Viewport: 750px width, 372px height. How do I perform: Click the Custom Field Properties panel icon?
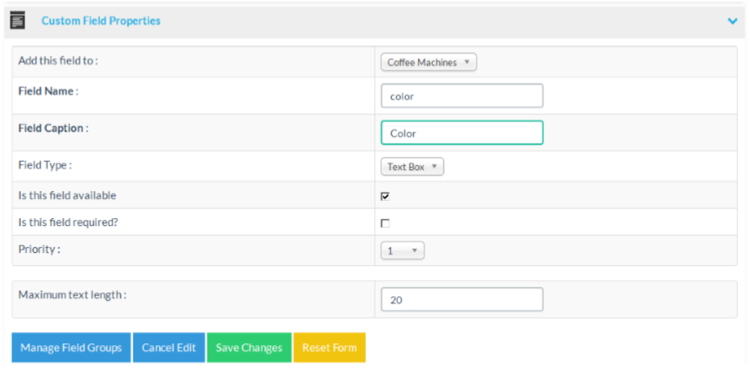coord(17,20)
